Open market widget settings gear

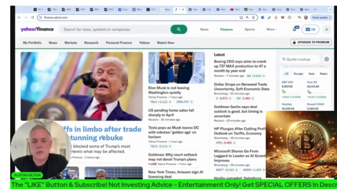(326, 59)
